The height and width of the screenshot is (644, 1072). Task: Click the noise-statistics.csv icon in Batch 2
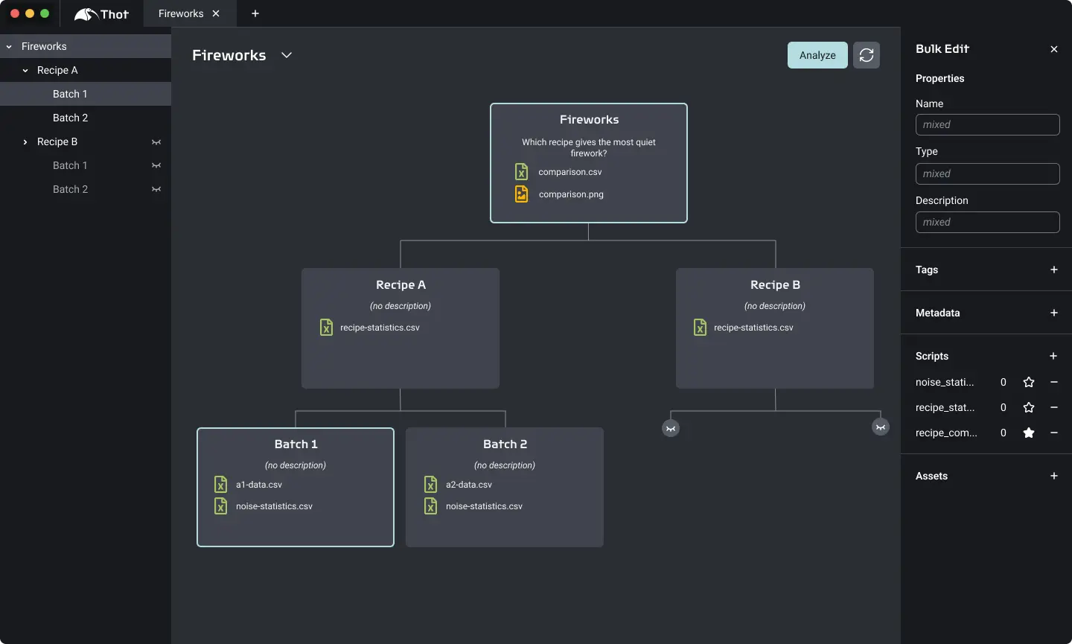pos(432,506)
